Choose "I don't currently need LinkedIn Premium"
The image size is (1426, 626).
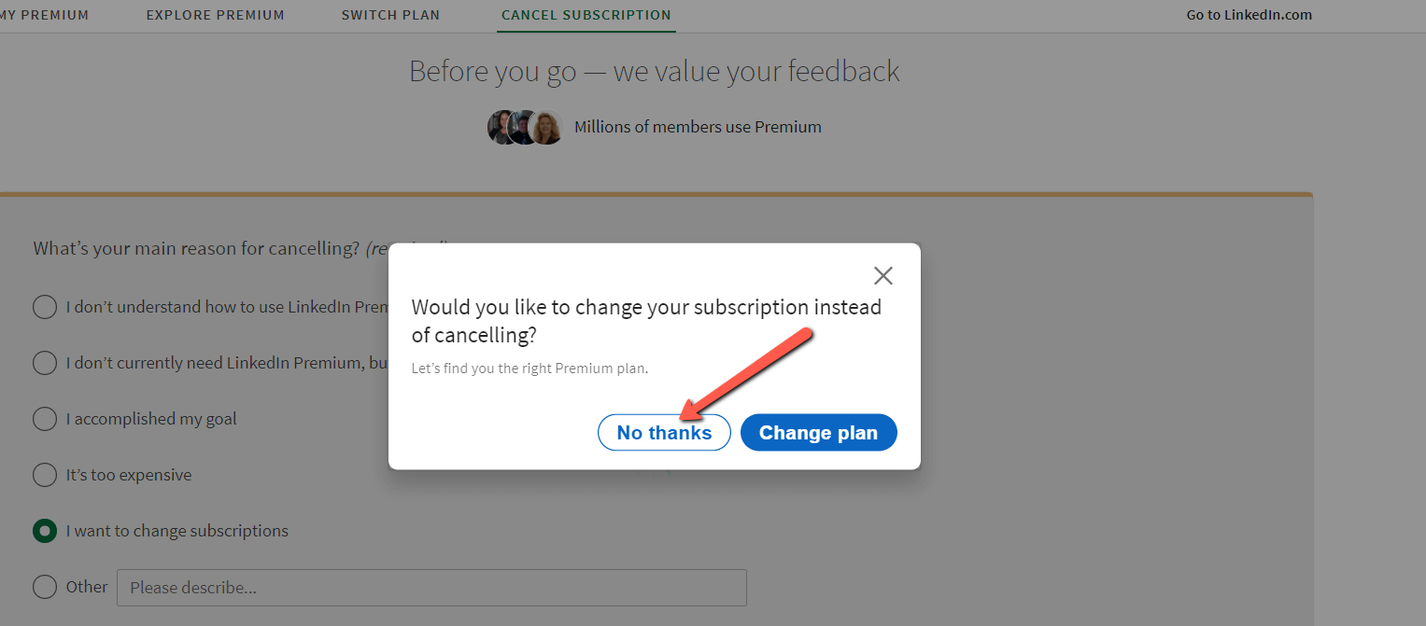[x=45, y=363]
